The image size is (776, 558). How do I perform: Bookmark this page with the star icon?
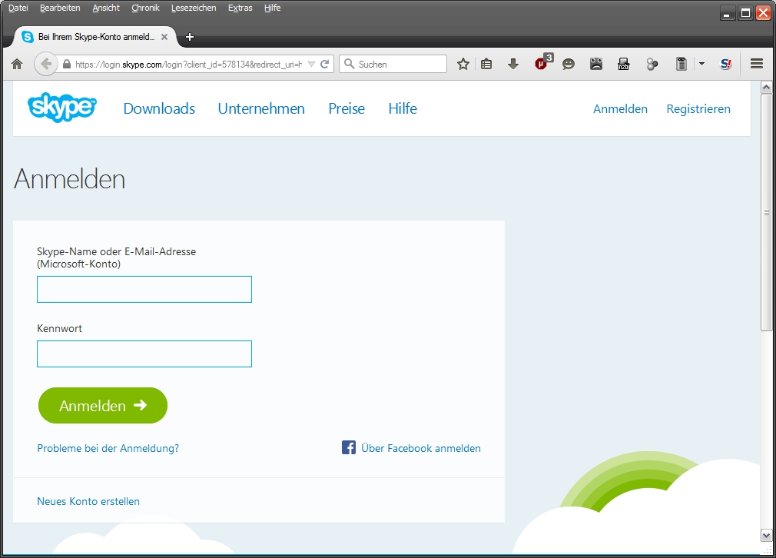463,64
